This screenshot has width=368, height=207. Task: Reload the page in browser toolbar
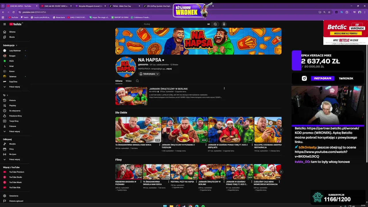(x=13, y=12)
